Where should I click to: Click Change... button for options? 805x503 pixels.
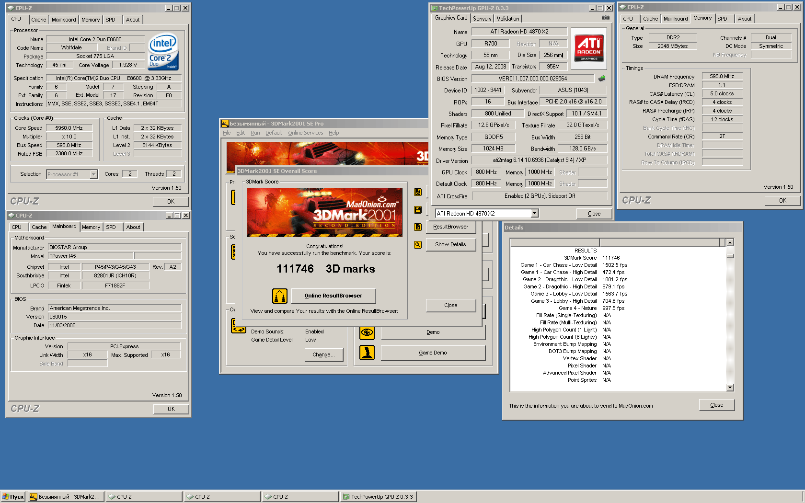(x=324, y=355)
